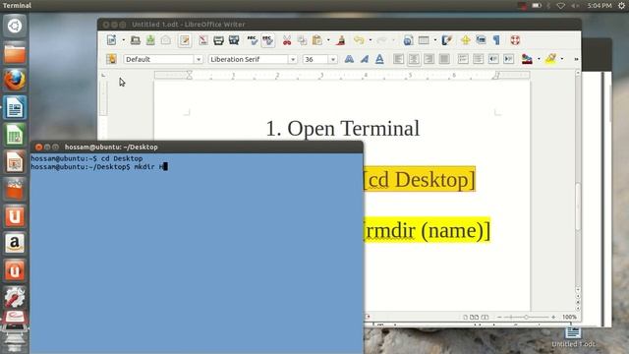Screen dimensions: 629x354
Task: Toggle Bold text formatting
Action: click(349, 59)
